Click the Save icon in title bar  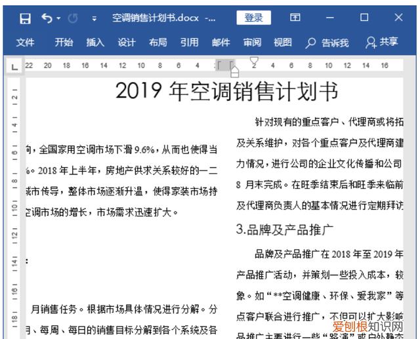click(x=25, y=18)
